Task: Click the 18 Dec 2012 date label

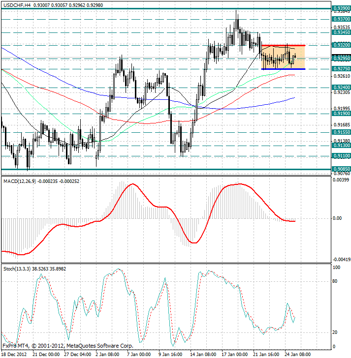Action: pyautogui.click(x=14, y=355)
